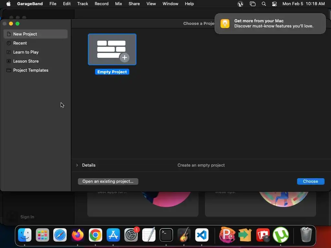
Task: Open the green arrow folder app in Dock
Action: click(x=245, y=235)
